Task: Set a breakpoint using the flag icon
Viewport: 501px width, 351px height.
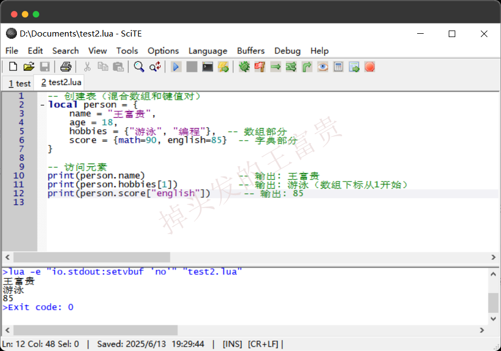Action: pyautogui.click(x=260, y=66)
